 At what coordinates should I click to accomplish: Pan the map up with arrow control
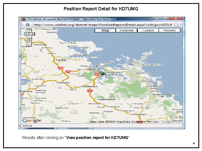point(29,30)
